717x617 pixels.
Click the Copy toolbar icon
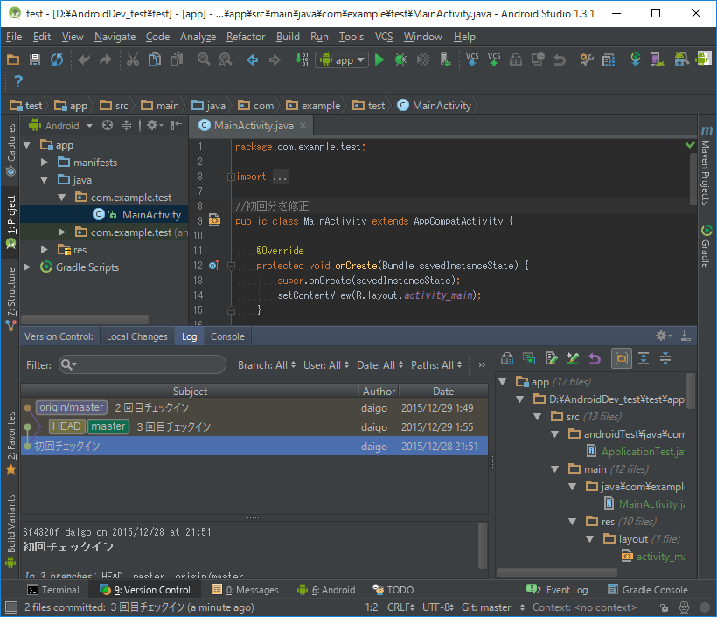[x=155, y=59]
